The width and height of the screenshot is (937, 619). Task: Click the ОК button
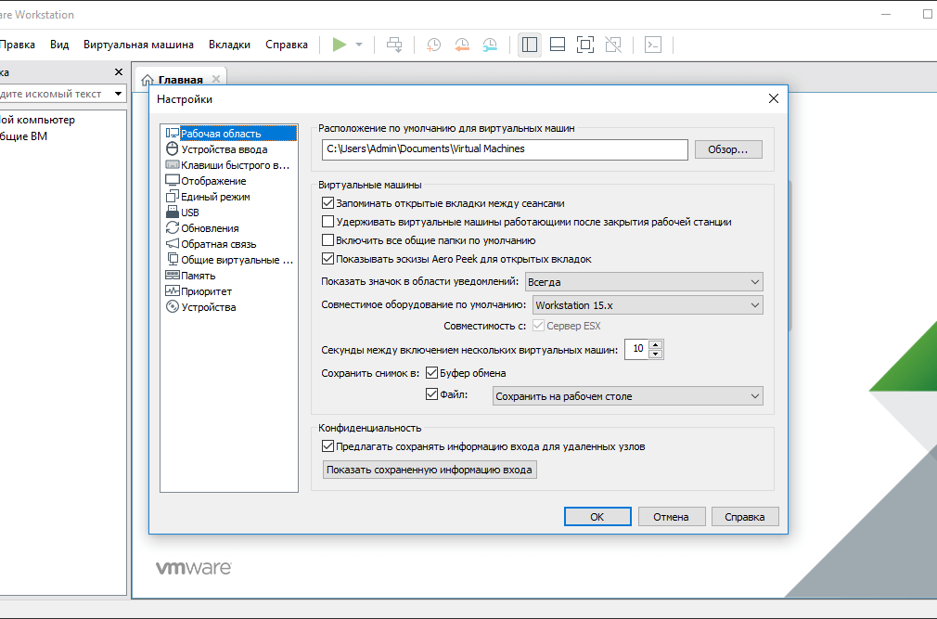597,517
